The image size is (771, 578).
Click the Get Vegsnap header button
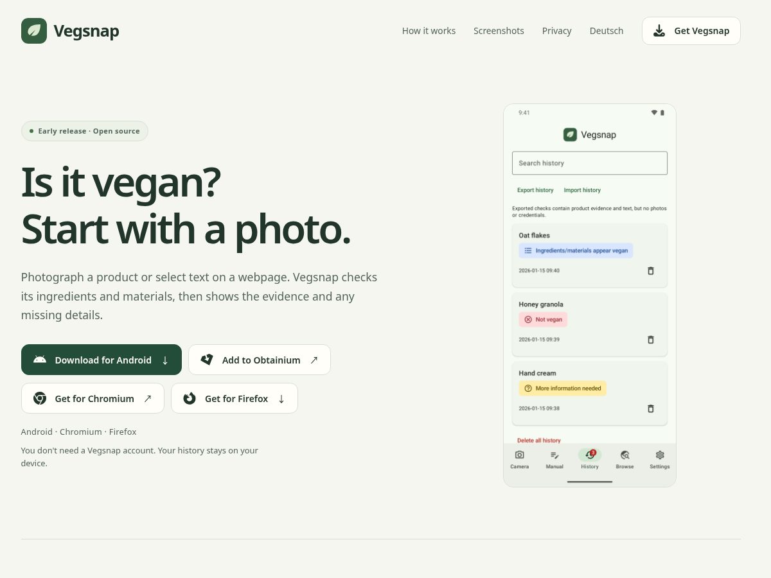coord(691,31)
